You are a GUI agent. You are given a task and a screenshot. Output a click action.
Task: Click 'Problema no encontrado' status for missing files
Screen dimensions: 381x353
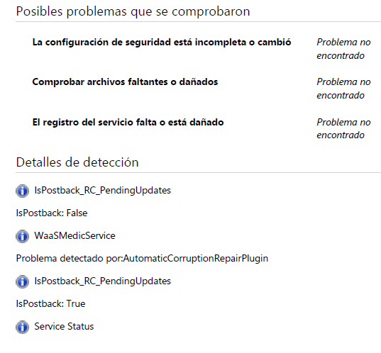[343, 89]
